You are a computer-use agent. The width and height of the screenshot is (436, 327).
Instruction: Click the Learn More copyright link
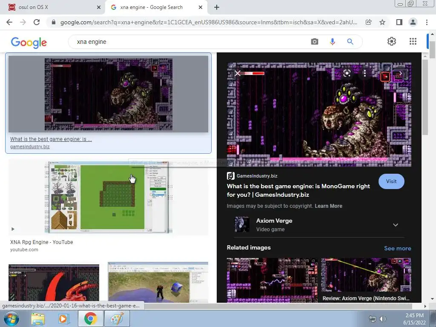[x=328, y=206]
